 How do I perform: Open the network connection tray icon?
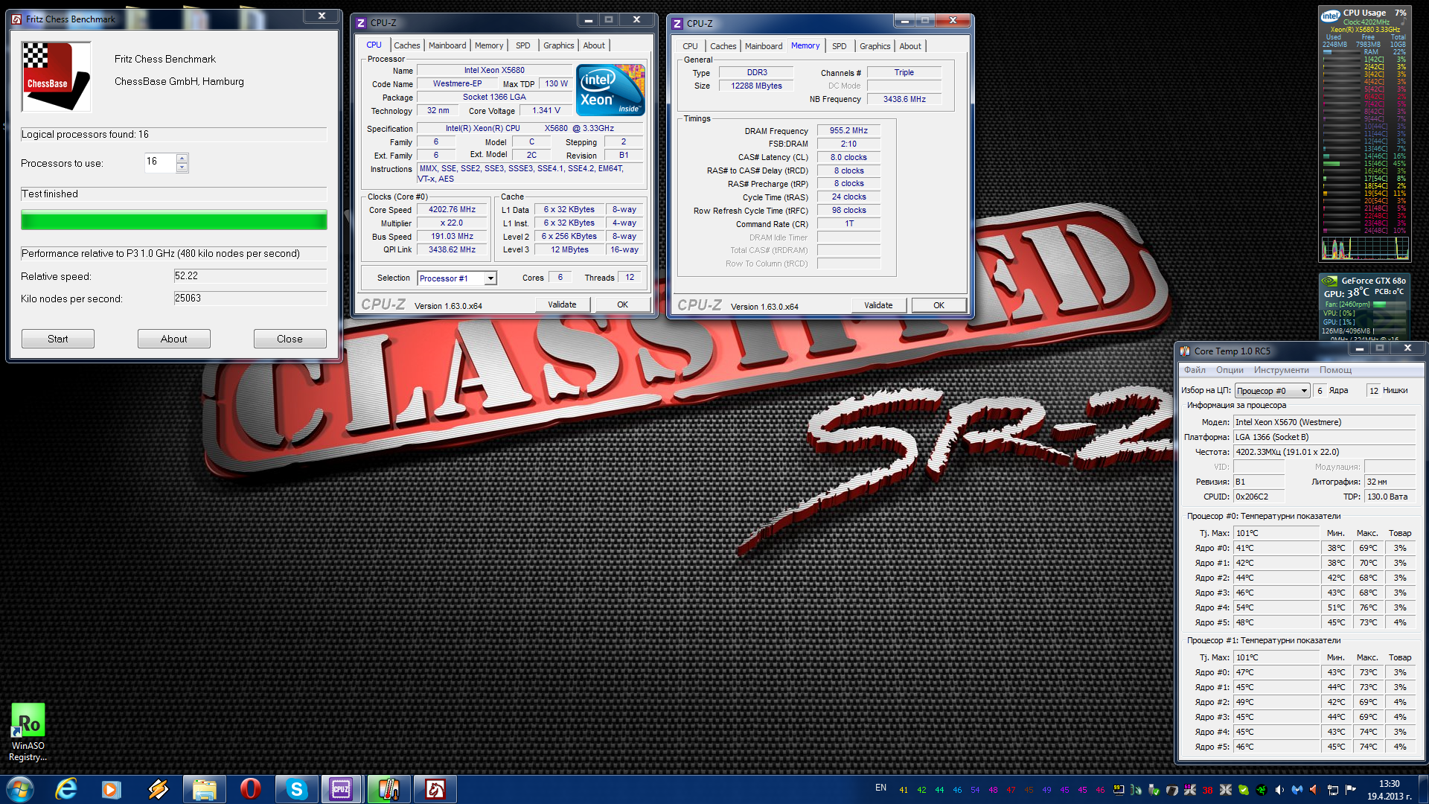click(x=1333, y=790)
